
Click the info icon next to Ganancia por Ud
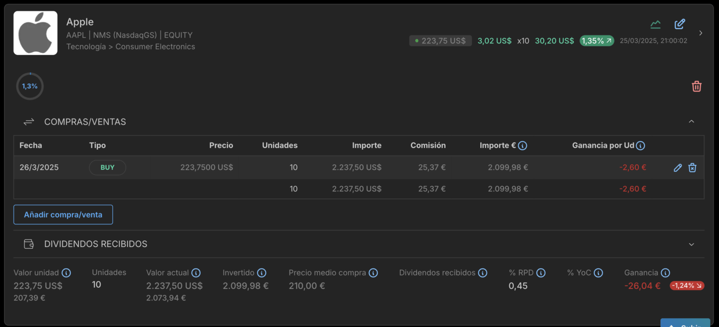[x=641, y=145]
